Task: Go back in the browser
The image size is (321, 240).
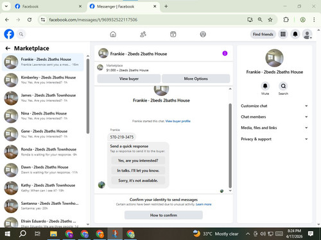Action: pos(7,20)
